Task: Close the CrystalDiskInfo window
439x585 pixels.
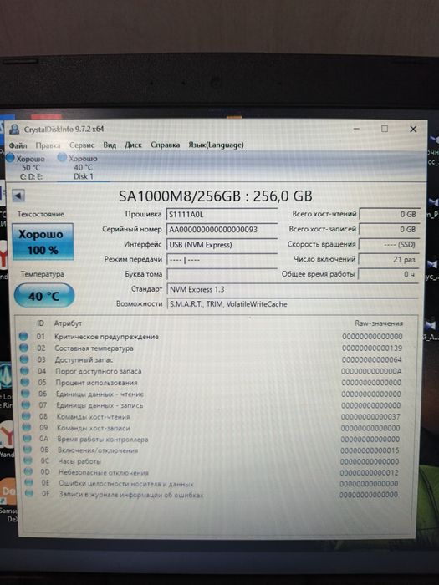Action: (x=413, y=129)
